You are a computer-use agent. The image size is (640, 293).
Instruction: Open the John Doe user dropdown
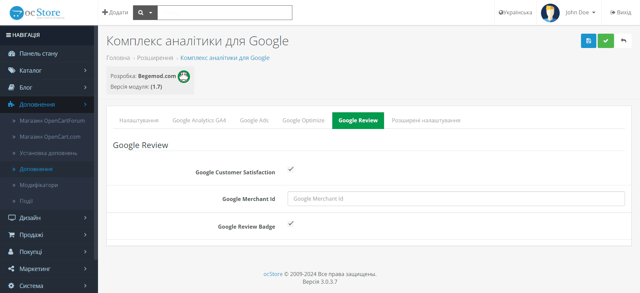pyautogui.click(x=580, y=12)
